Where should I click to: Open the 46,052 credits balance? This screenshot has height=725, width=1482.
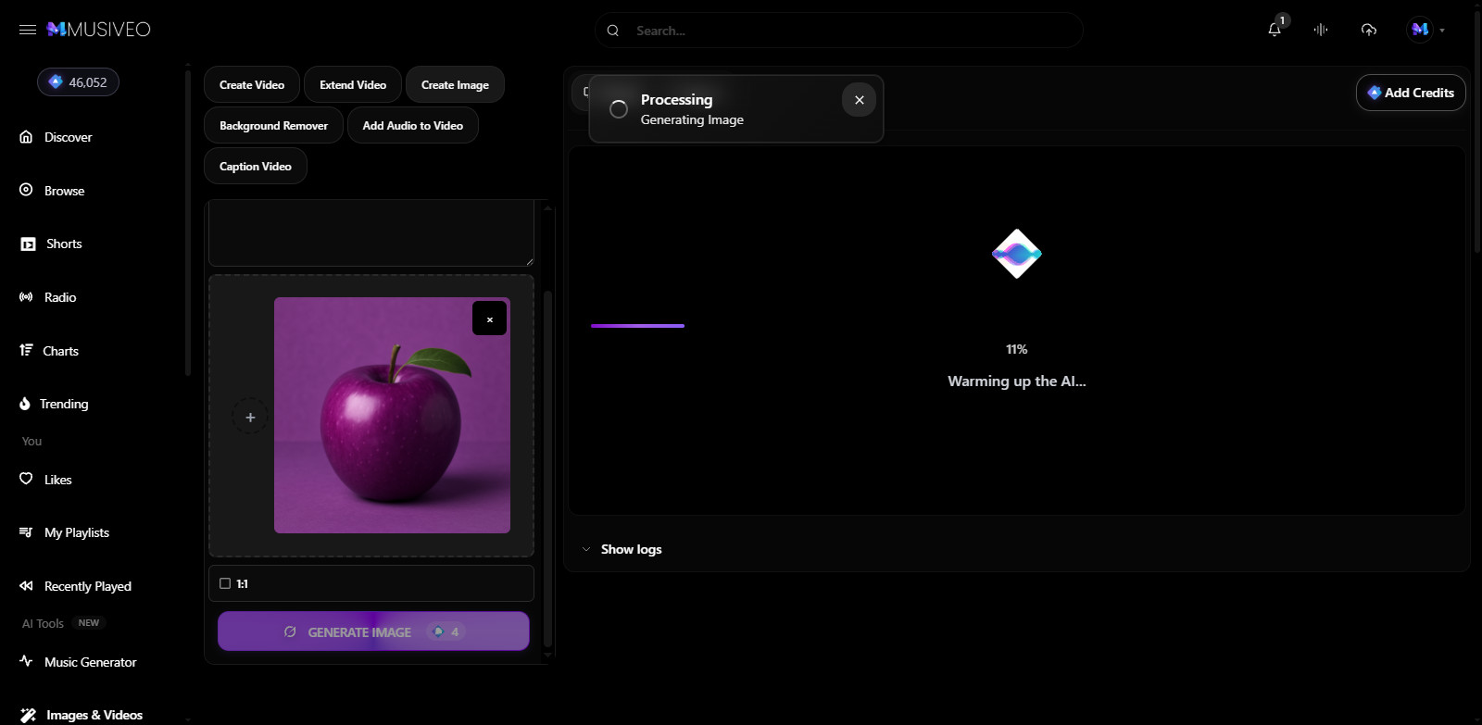tap(78, 82)
